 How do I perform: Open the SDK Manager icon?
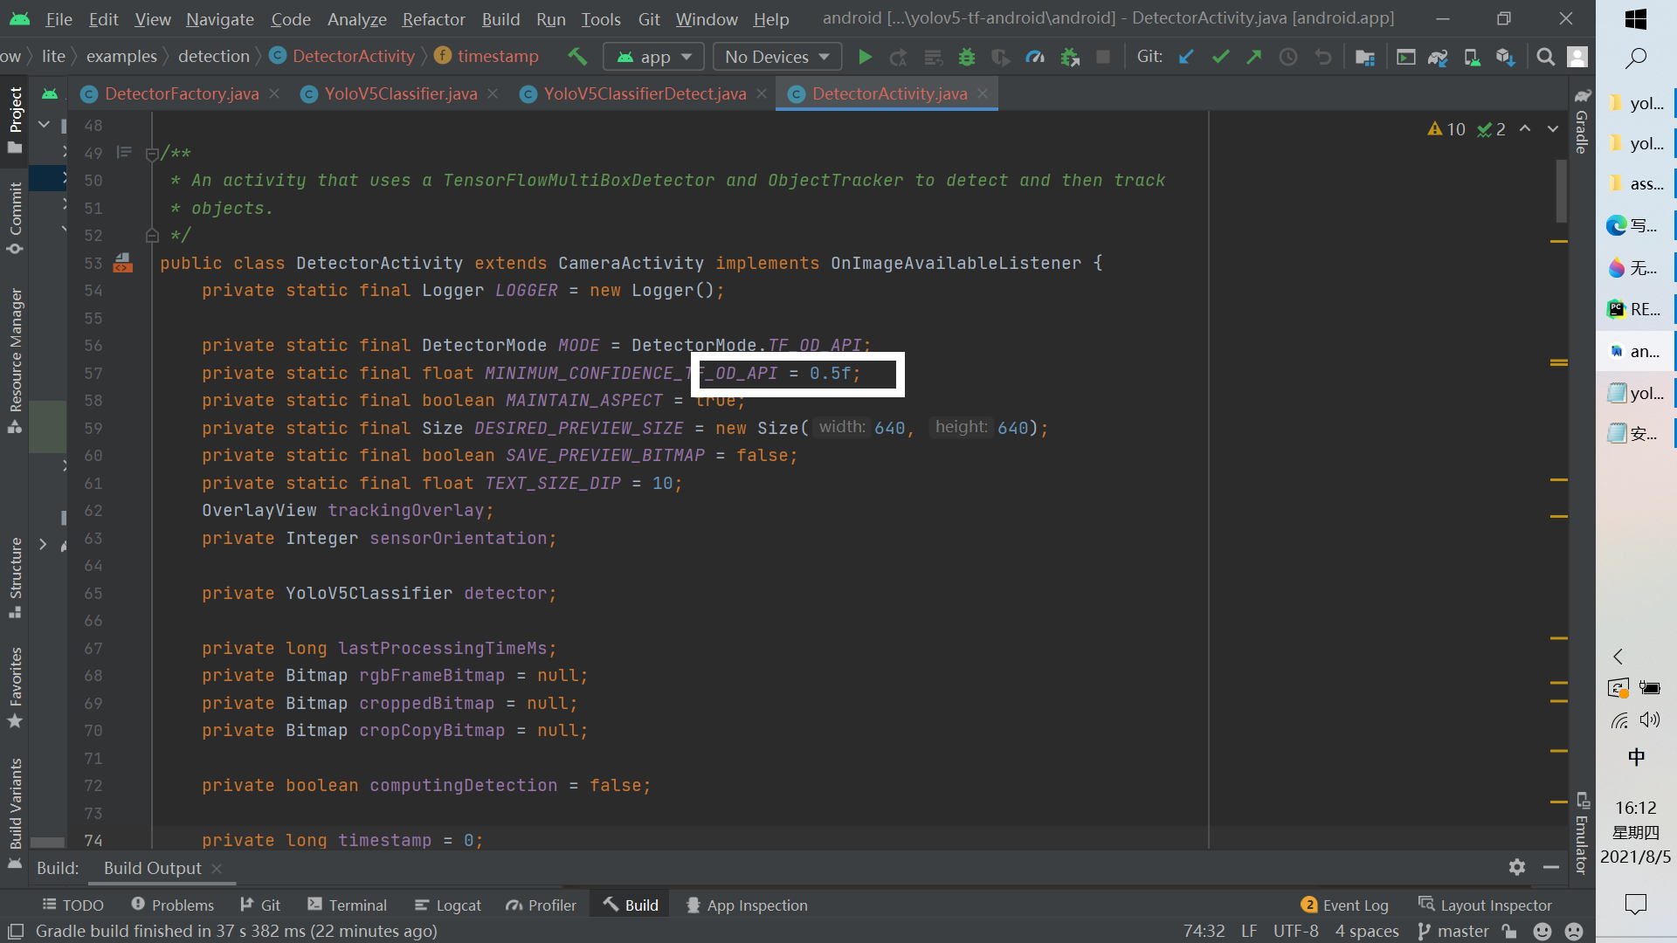point(1505,57)
